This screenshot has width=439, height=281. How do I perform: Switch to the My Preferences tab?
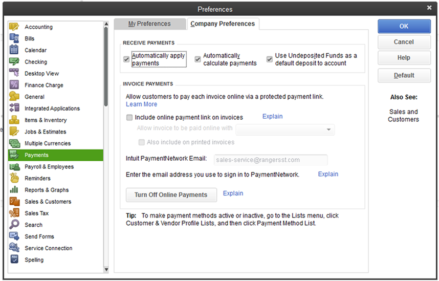click(x=149, y=24)
